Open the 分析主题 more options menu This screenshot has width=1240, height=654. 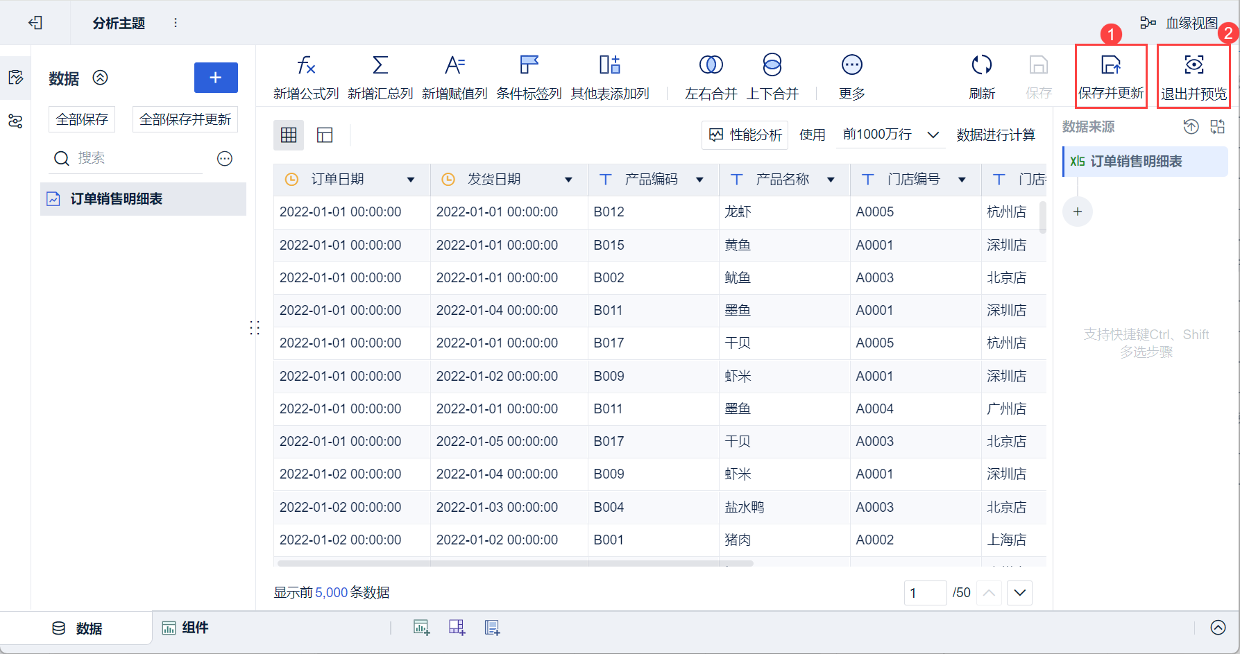click(176, 23)
